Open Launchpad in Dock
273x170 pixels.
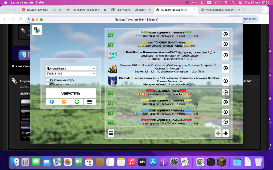tap(25, 162)
